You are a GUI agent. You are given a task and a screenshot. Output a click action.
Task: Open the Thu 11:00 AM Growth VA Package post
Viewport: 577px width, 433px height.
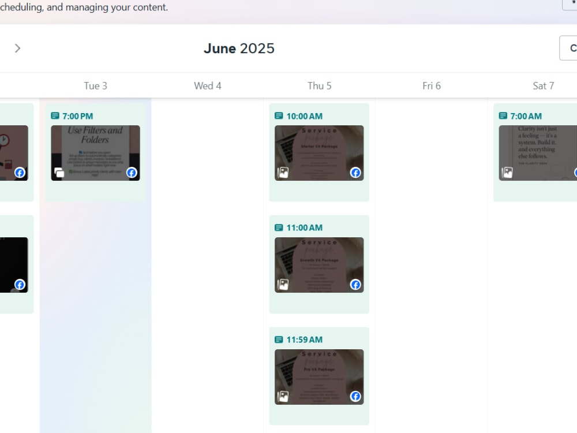319,265
